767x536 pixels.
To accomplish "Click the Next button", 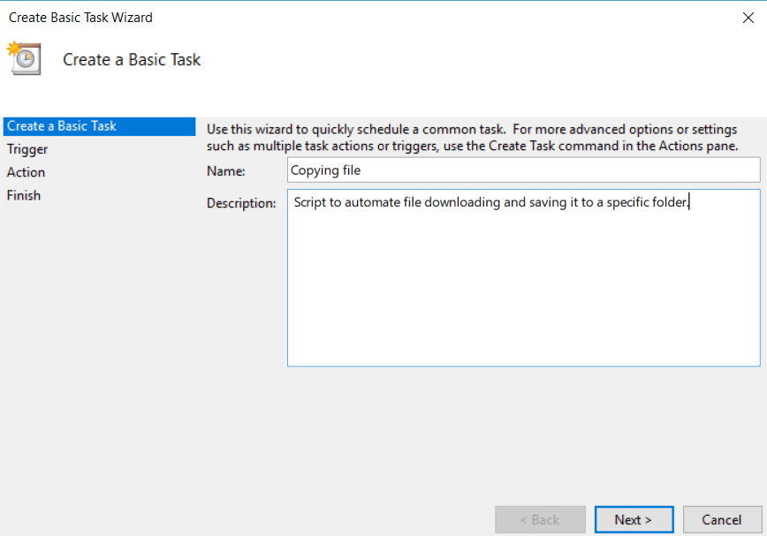I will [634, 519].
